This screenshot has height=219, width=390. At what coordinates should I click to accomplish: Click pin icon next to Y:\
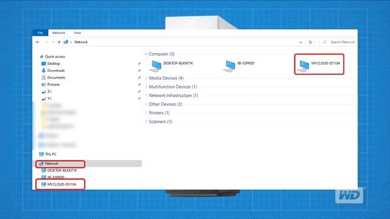point(140,99)
